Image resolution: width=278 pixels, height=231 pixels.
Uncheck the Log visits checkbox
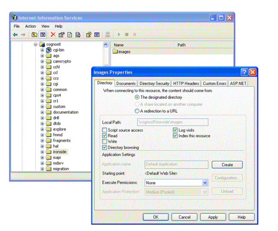[x=175, y=130]
